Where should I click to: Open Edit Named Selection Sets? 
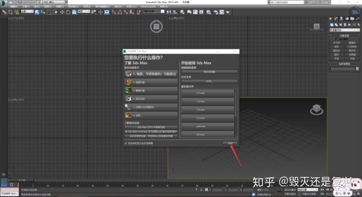click(x=139, y=12)
